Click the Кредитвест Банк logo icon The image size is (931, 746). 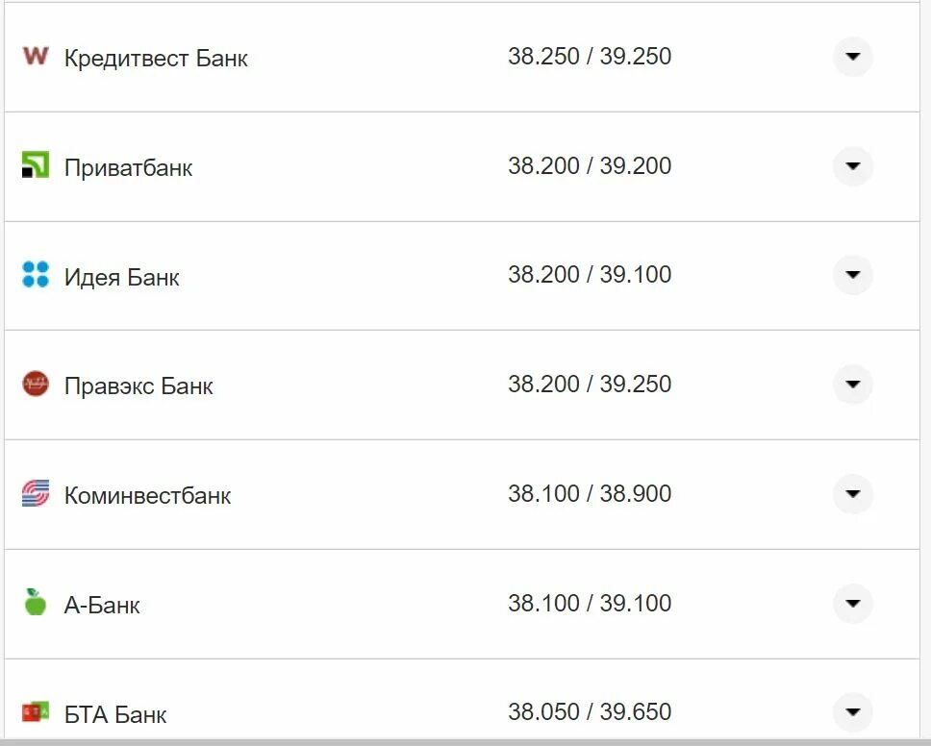[x=36, y=56]
